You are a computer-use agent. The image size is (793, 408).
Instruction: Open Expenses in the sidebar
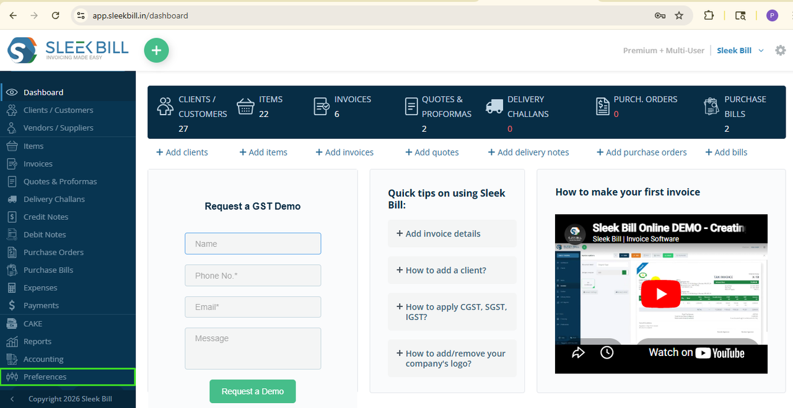(x=68, y=288)
